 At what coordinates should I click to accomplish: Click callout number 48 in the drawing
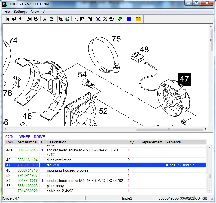144,50
